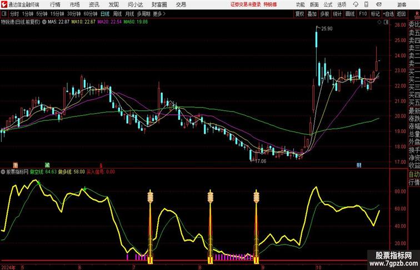Open the 公式 menu
This screenshot has width=420, height=270.
(x=328, y=4)
